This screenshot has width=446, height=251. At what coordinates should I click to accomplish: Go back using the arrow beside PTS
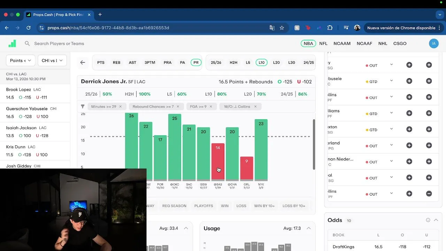(x=83, y=62)
